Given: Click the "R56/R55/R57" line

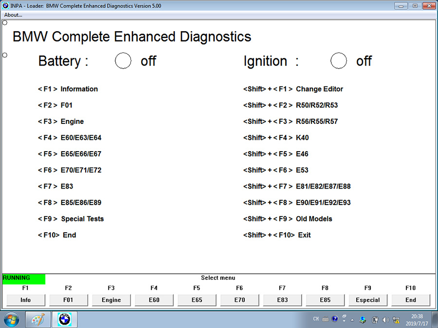Looking at the screenshot, I should click(x=291, y=121).
